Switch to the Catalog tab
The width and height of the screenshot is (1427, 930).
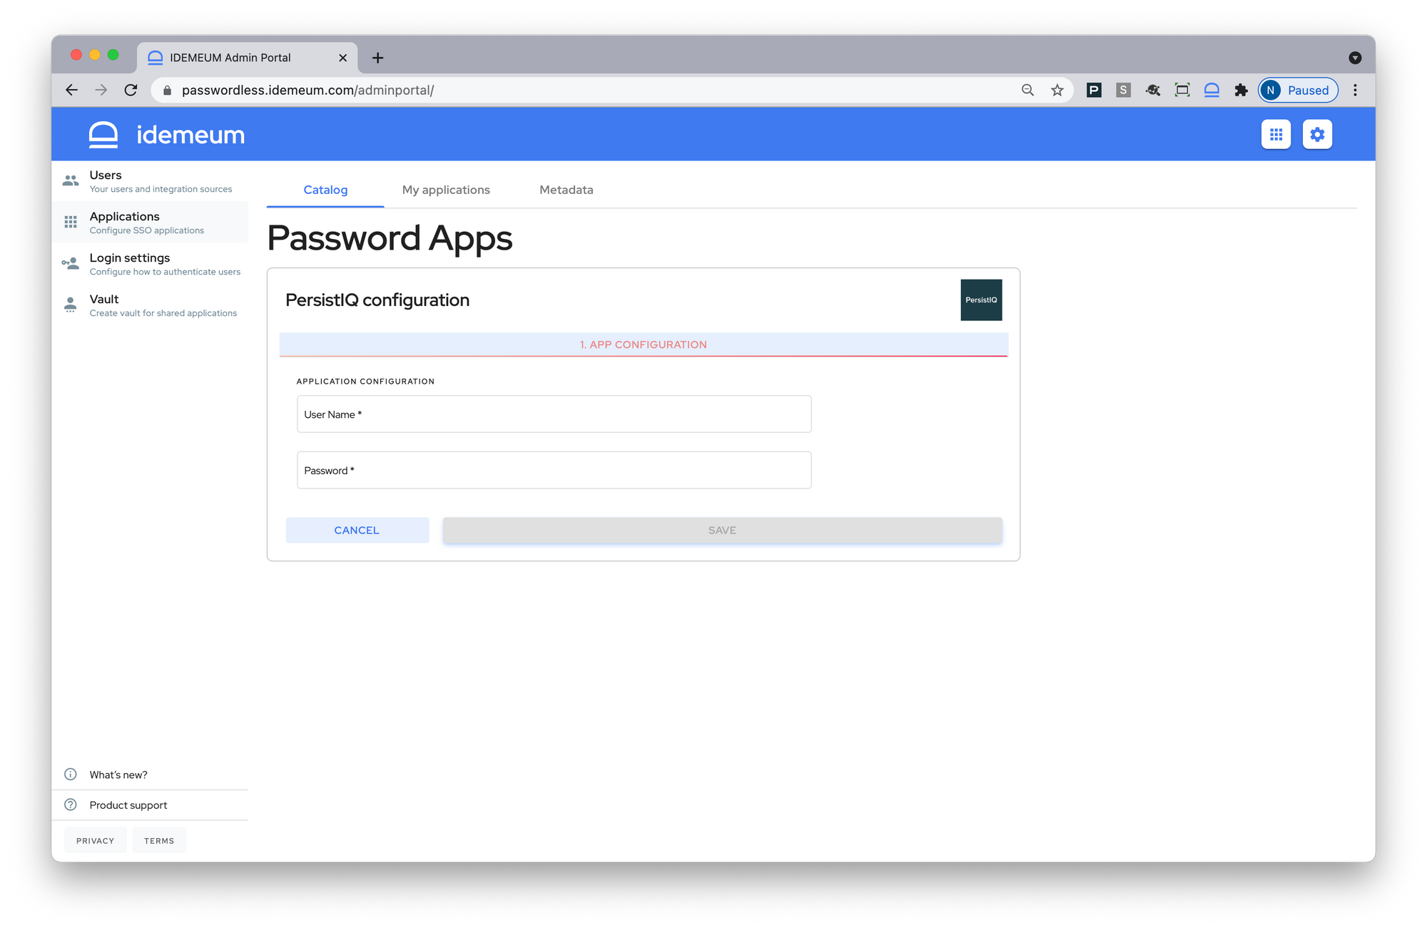click(325, 190)
